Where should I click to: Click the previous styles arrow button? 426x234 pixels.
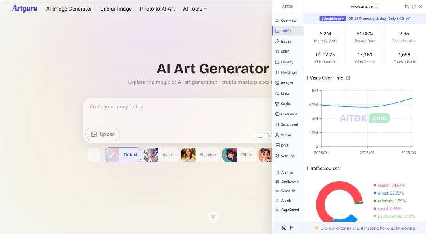94,155
